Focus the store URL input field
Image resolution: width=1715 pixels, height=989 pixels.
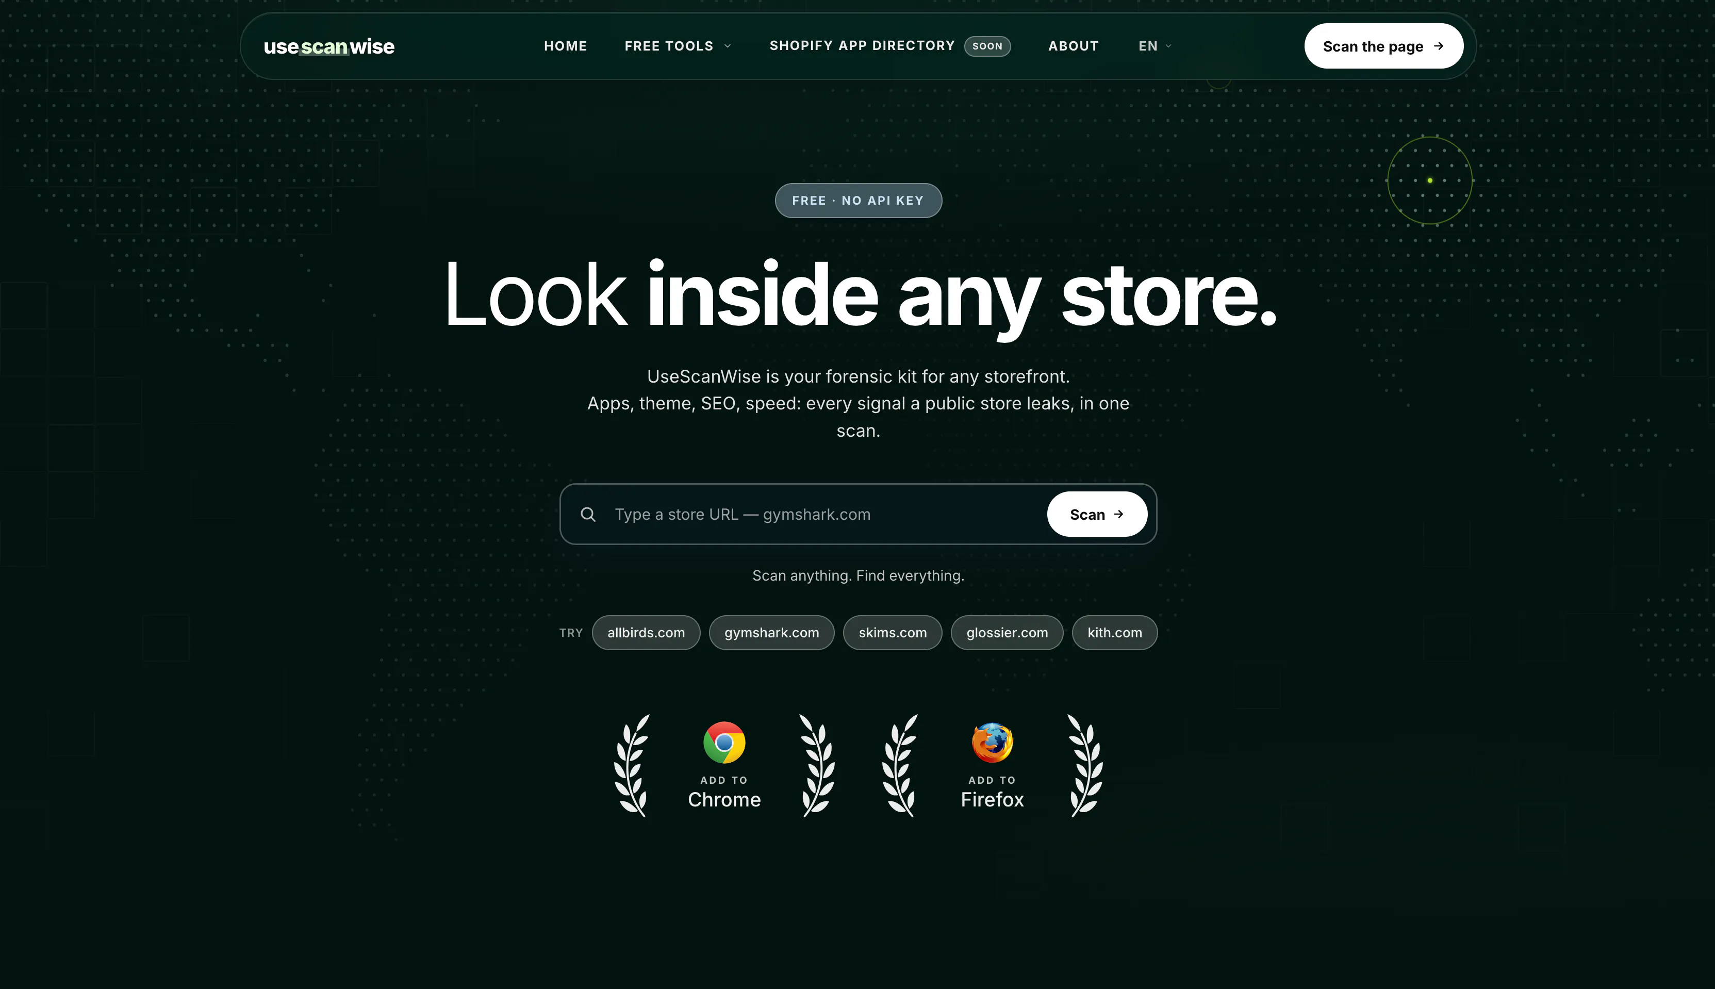[824, 514]
